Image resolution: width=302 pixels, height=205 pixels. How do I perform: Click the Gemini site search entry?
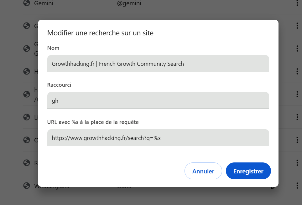[x=44, y=3]
